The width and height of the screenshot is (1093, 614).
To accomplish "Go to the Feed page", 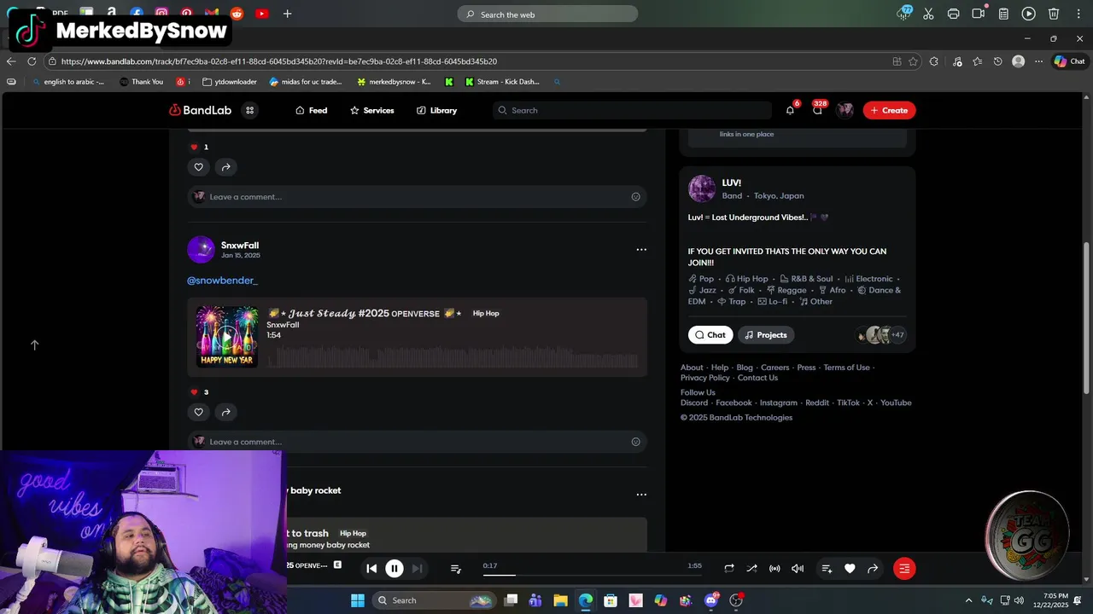I will click(x=312, y=110).
